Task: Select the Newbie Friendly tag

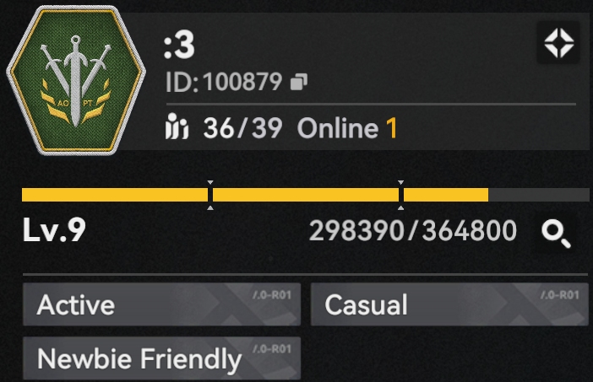Action: click(x=162, y=358)
